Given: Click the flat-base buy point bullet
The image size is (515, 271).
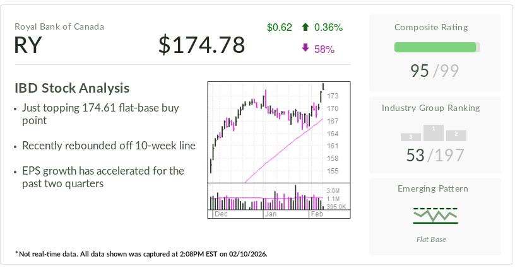Looking at the screenshot, I should (x=100, y=114).
